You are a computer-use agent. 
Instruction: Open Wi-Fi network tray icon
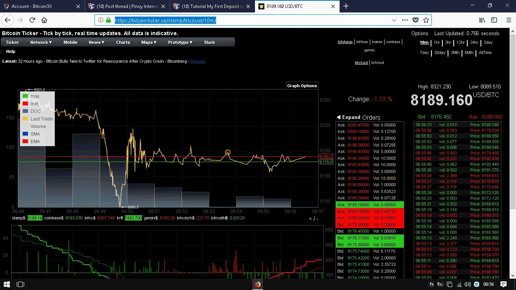click(x=459, y=284)
